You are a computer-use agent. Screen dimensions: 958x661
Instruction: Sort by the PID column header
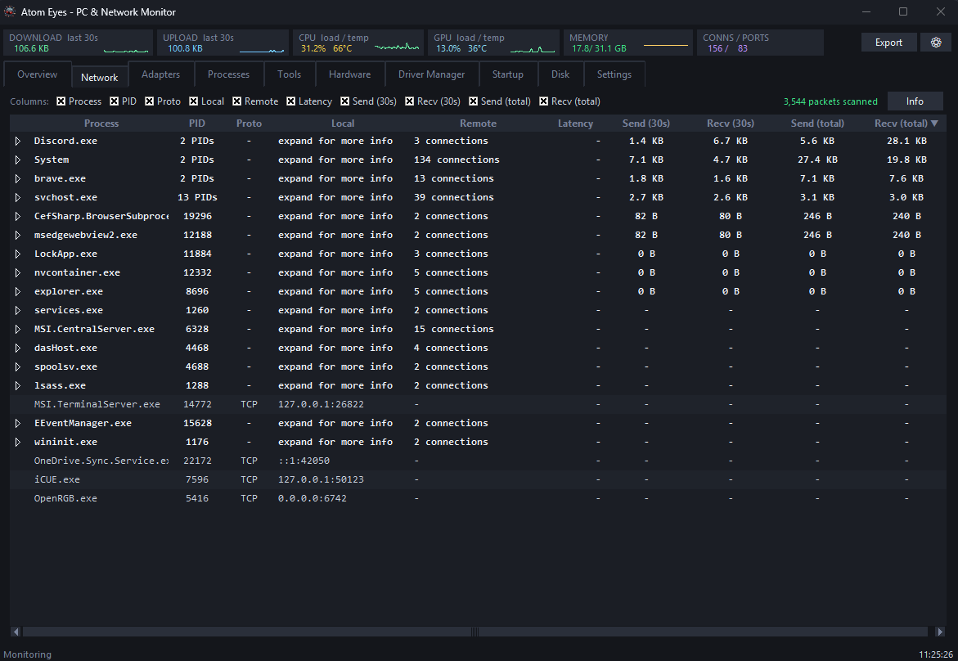[196, 124]
